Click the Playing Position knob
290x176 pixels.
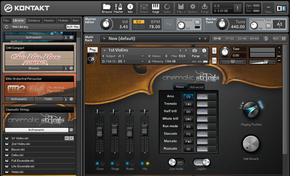pos(251,109)
